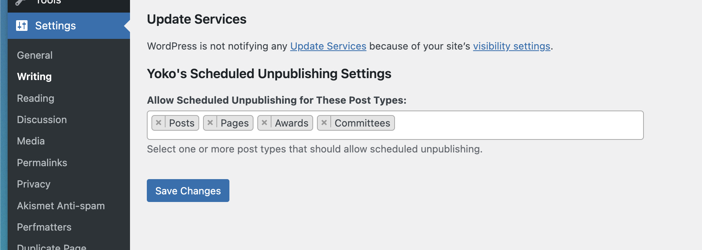Open Akismet Anti-spam settings
This screenshot has width=702, height=250.
(x=61, y=206)
